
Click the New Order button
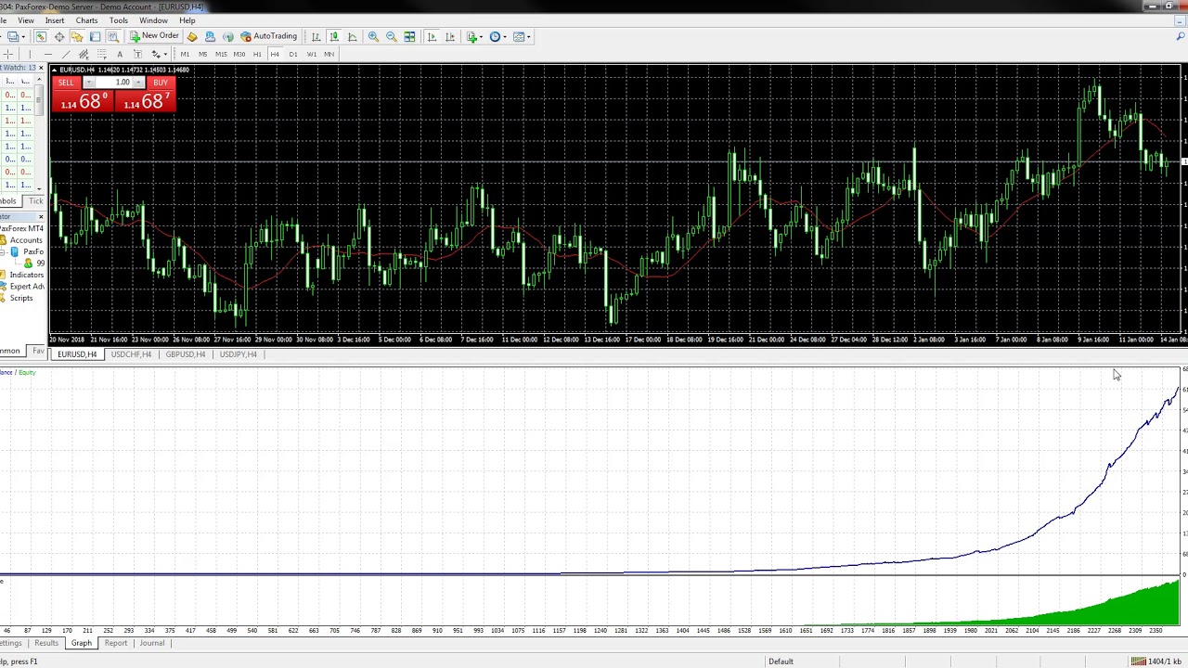click(x=154, y=36)
